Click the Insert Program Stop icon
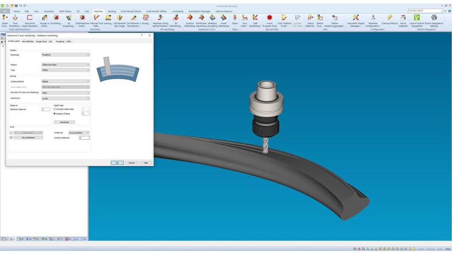The height and width of the screenshot is (253, 452). pyautogui.click(x=269, y=18)
